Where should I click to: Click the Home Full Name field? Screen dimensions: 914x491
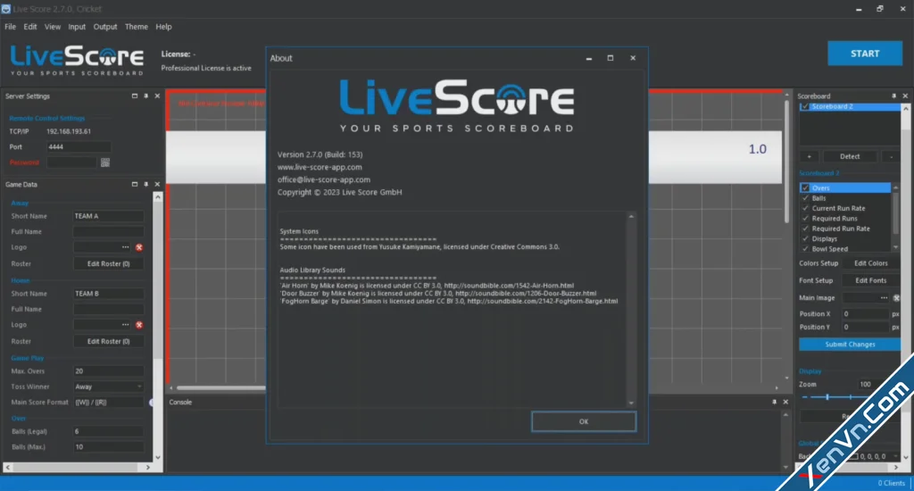coord(108,309)
